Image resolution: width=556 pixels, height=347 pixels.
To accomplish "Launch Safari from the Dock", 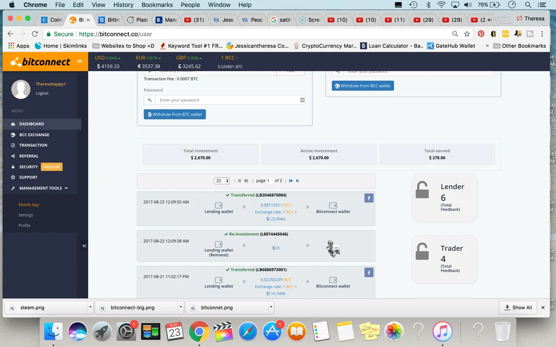I will click(248, 332).
